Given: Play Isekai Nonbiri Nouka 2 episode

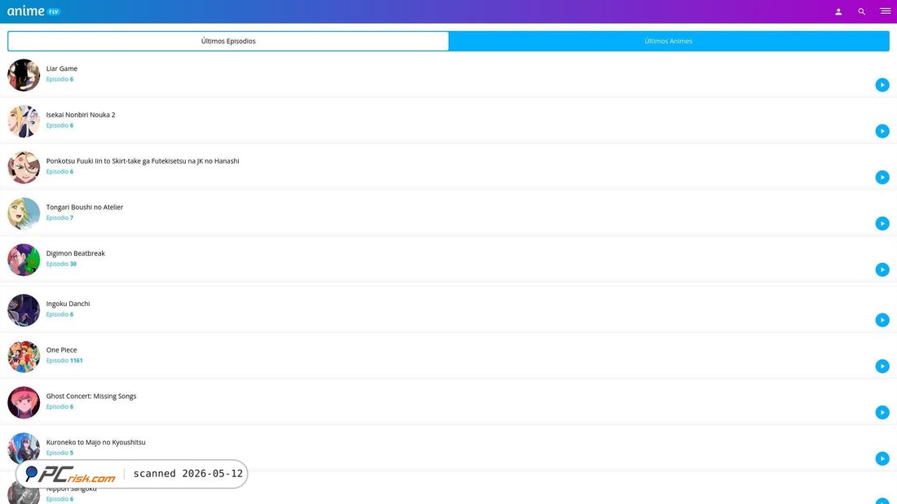Looking at the screenshot, I should pos(882,131).
